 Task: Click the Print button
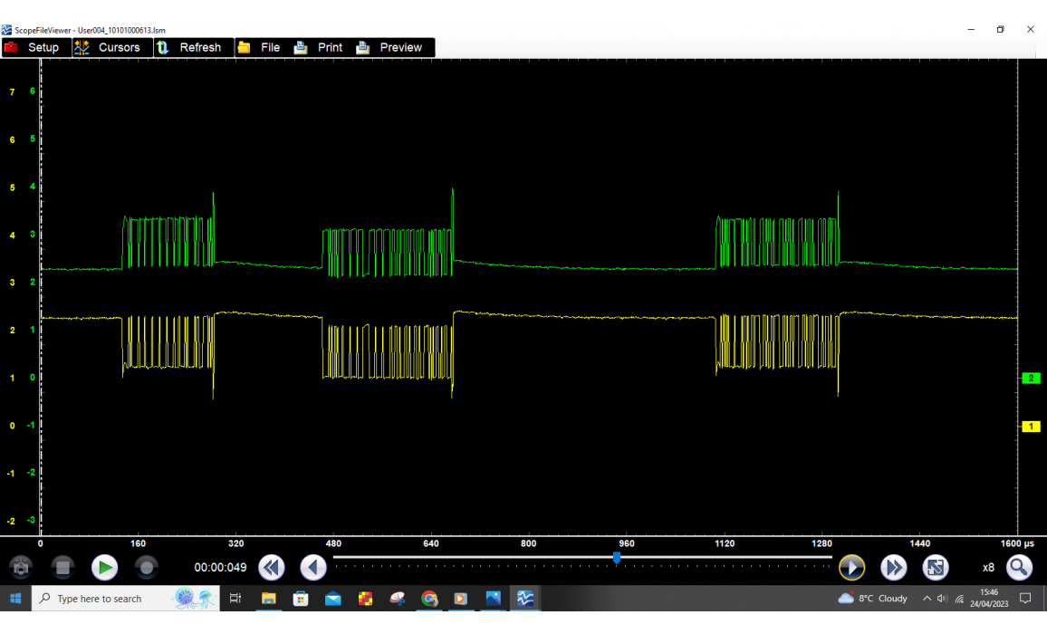tap(319, 47)
